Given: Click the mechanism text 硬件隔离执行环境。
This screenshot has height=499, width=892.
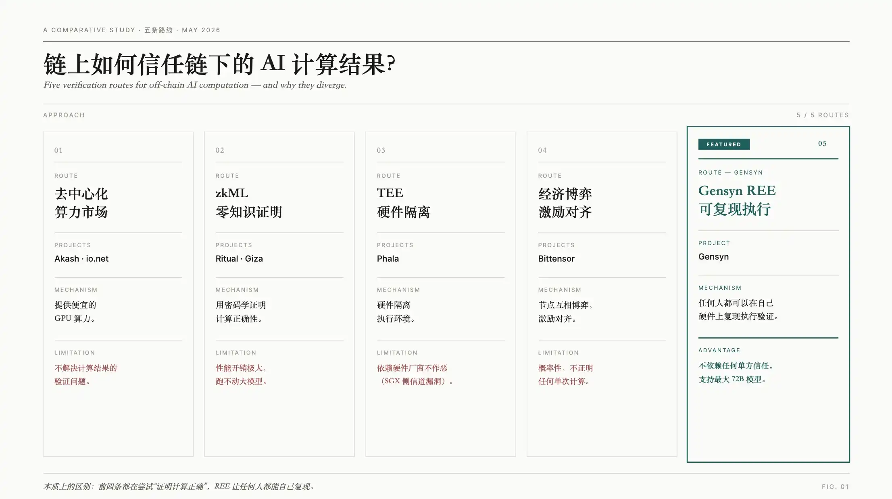Looking at the screenshot, I should (x=396, y=312).
